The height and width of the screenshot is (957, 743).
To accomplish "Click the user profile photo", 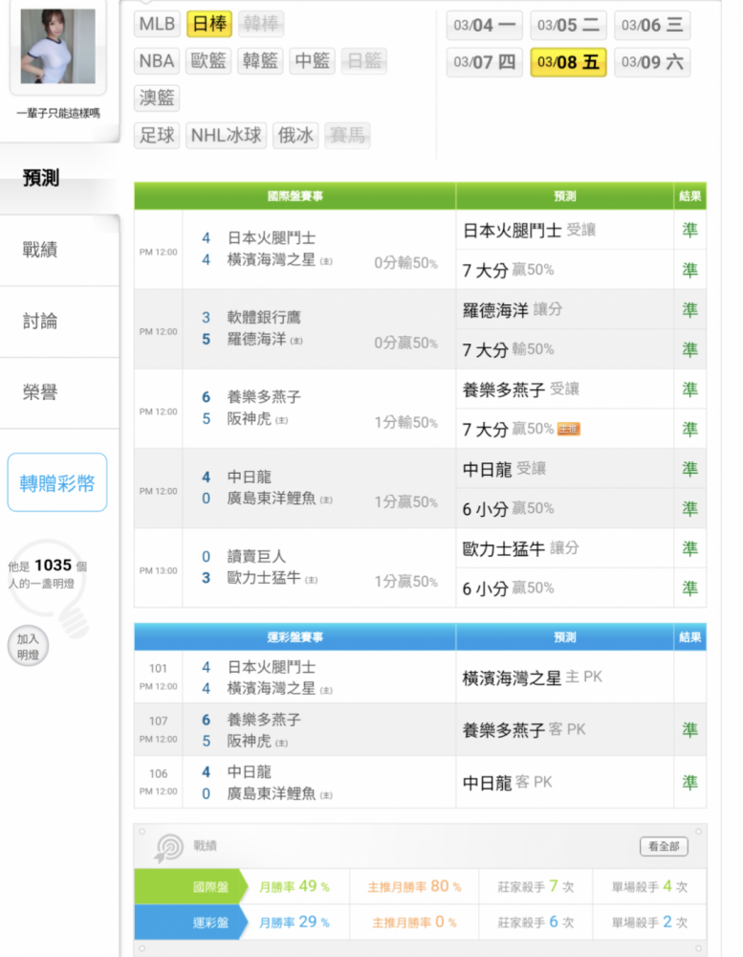I will click(x=58, y=46).
